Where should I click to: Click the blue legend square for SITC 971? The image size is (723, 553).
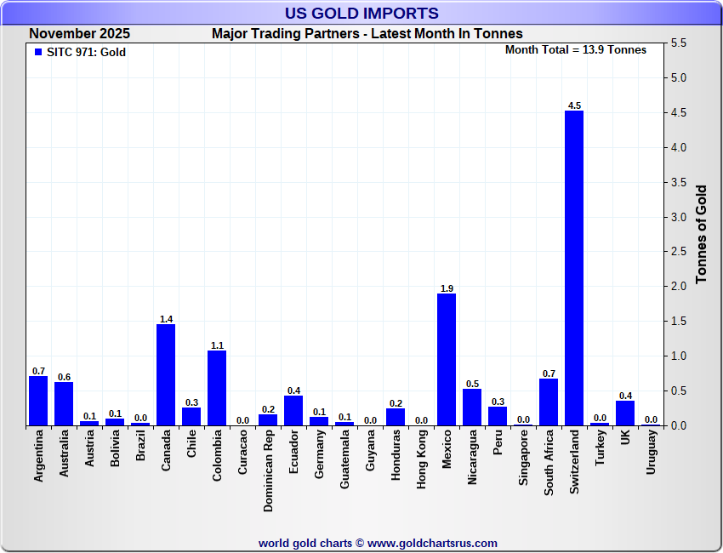(x=37, y=53)
